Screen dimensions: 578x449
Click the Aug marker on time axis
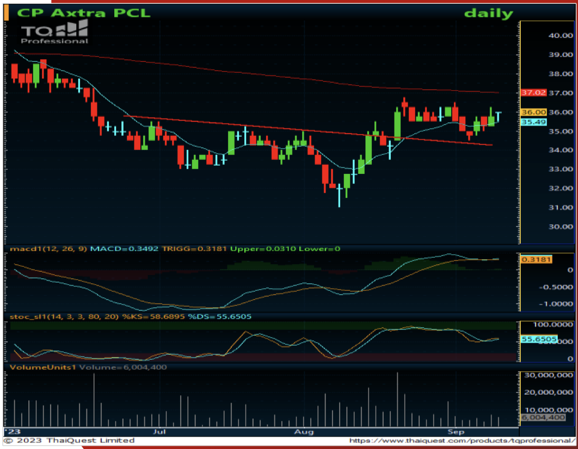pyautogui.click(x=304, y=432)
